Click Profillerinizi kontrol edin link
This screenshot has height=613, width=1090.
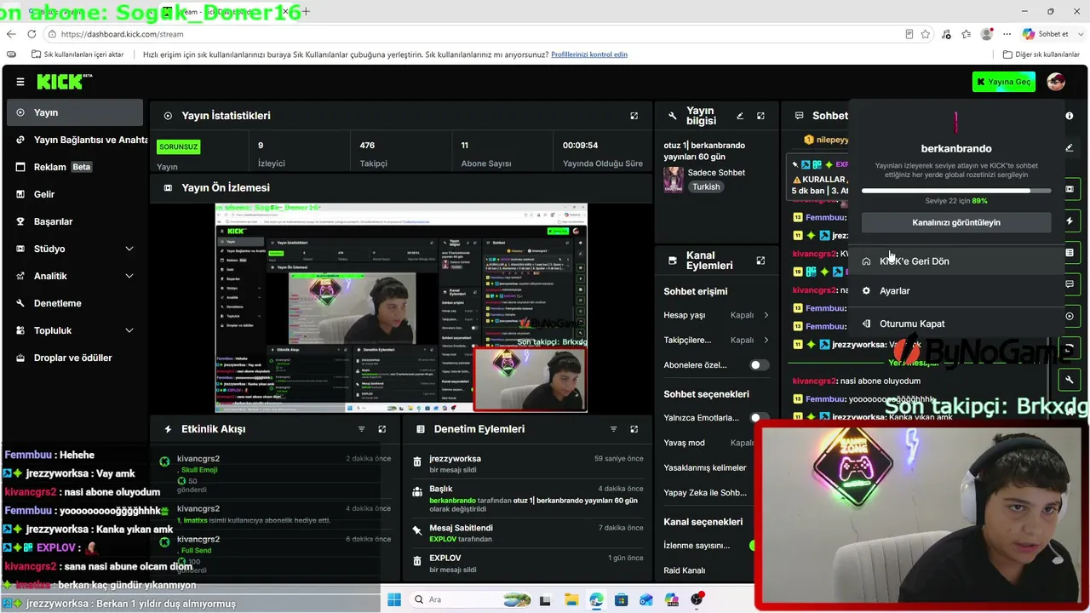589,54
